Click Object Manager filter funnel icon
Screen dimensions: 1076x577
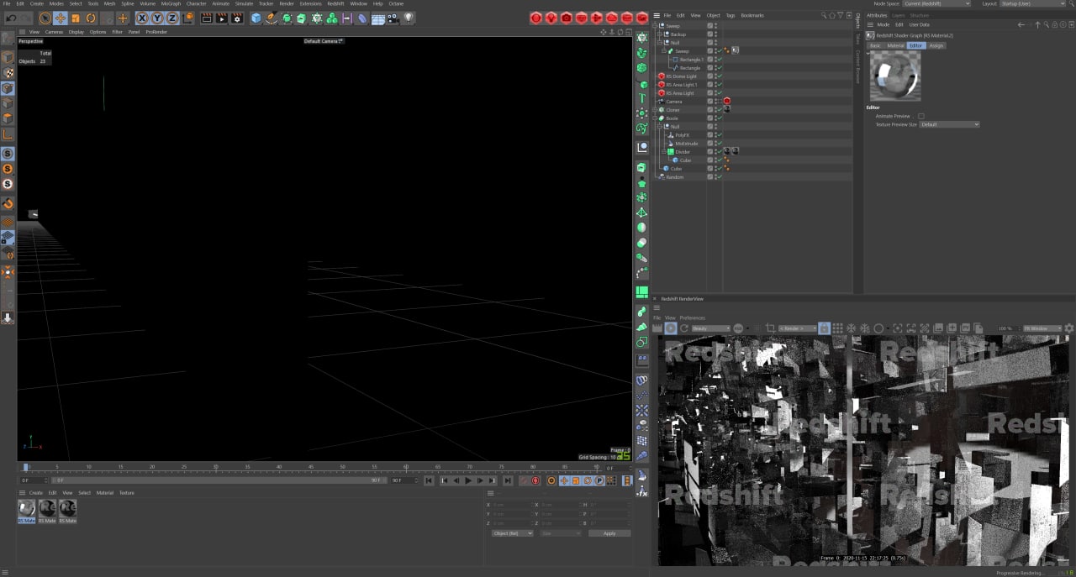839,15
